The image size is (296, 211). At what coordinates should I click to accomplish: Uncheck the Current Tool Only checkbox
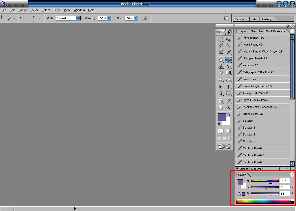click(x=237, y=169)
